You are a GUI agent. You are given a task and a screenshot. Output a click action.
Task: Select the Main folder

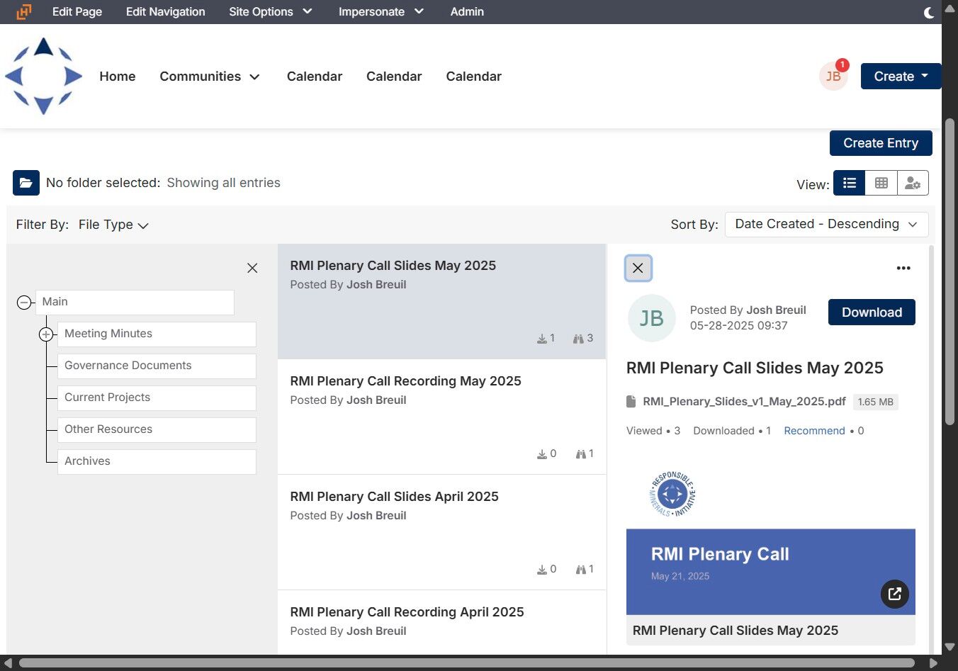pyautogui.click(x=135, y=303)
